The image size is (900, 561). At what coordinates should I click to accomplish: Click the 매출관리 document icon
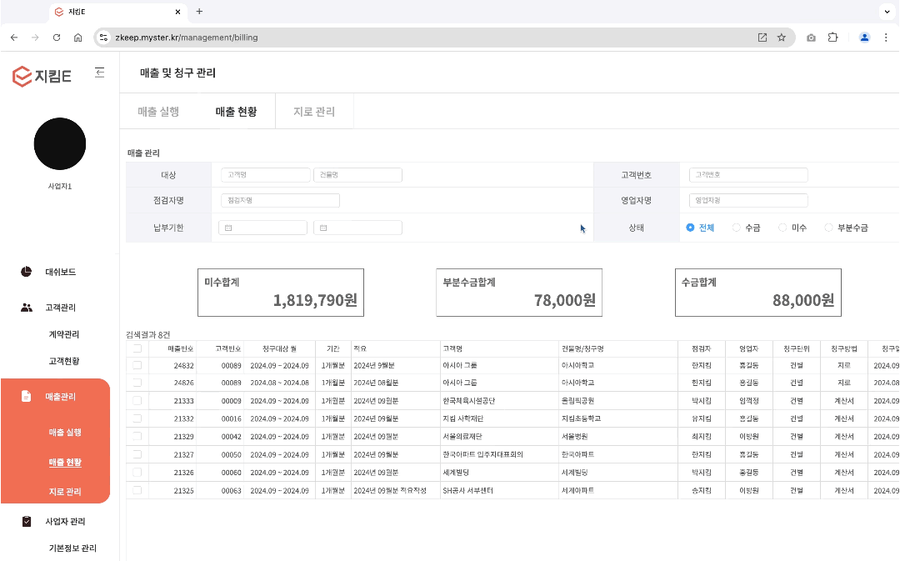(x=27, y=396)
